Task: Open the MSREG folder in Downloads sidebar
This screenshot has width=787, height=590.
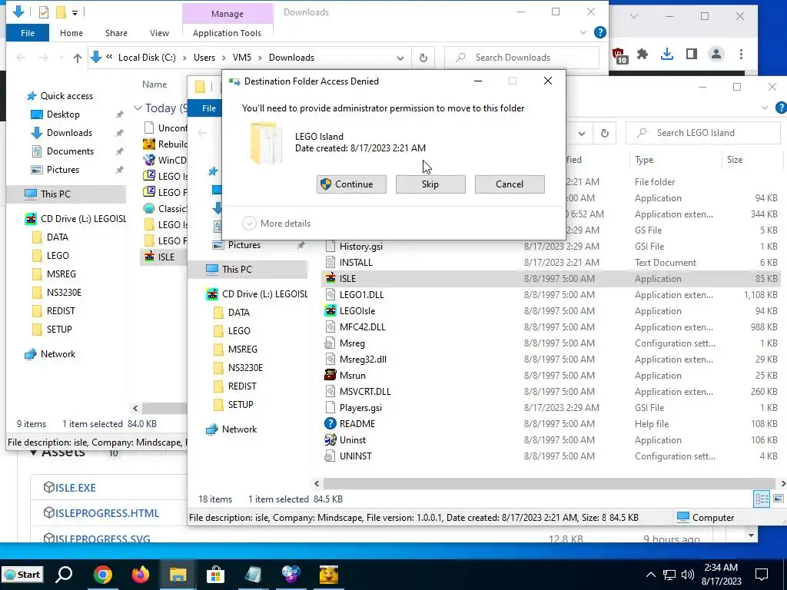Action: tap(61, 274)
